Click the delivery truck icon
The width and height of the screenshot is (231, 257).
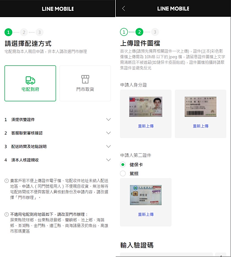click(x=30, y=80)
